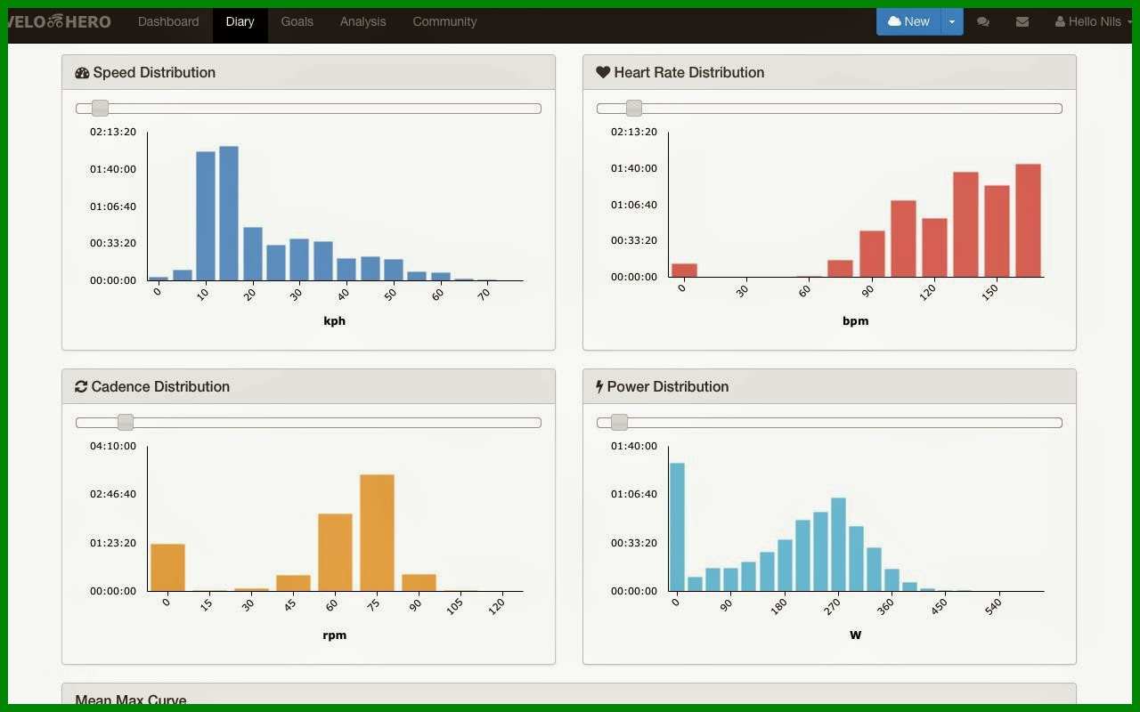This screenshot has height=712, width=1140.
Task: Click the Cadence Distribution panel title
Action: [160, 387]
